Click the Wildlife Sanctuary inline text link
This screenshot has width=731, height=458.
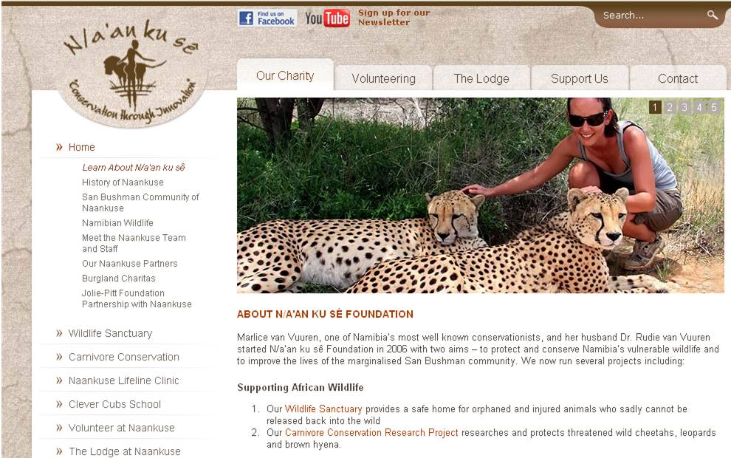(x=323, y=409)
